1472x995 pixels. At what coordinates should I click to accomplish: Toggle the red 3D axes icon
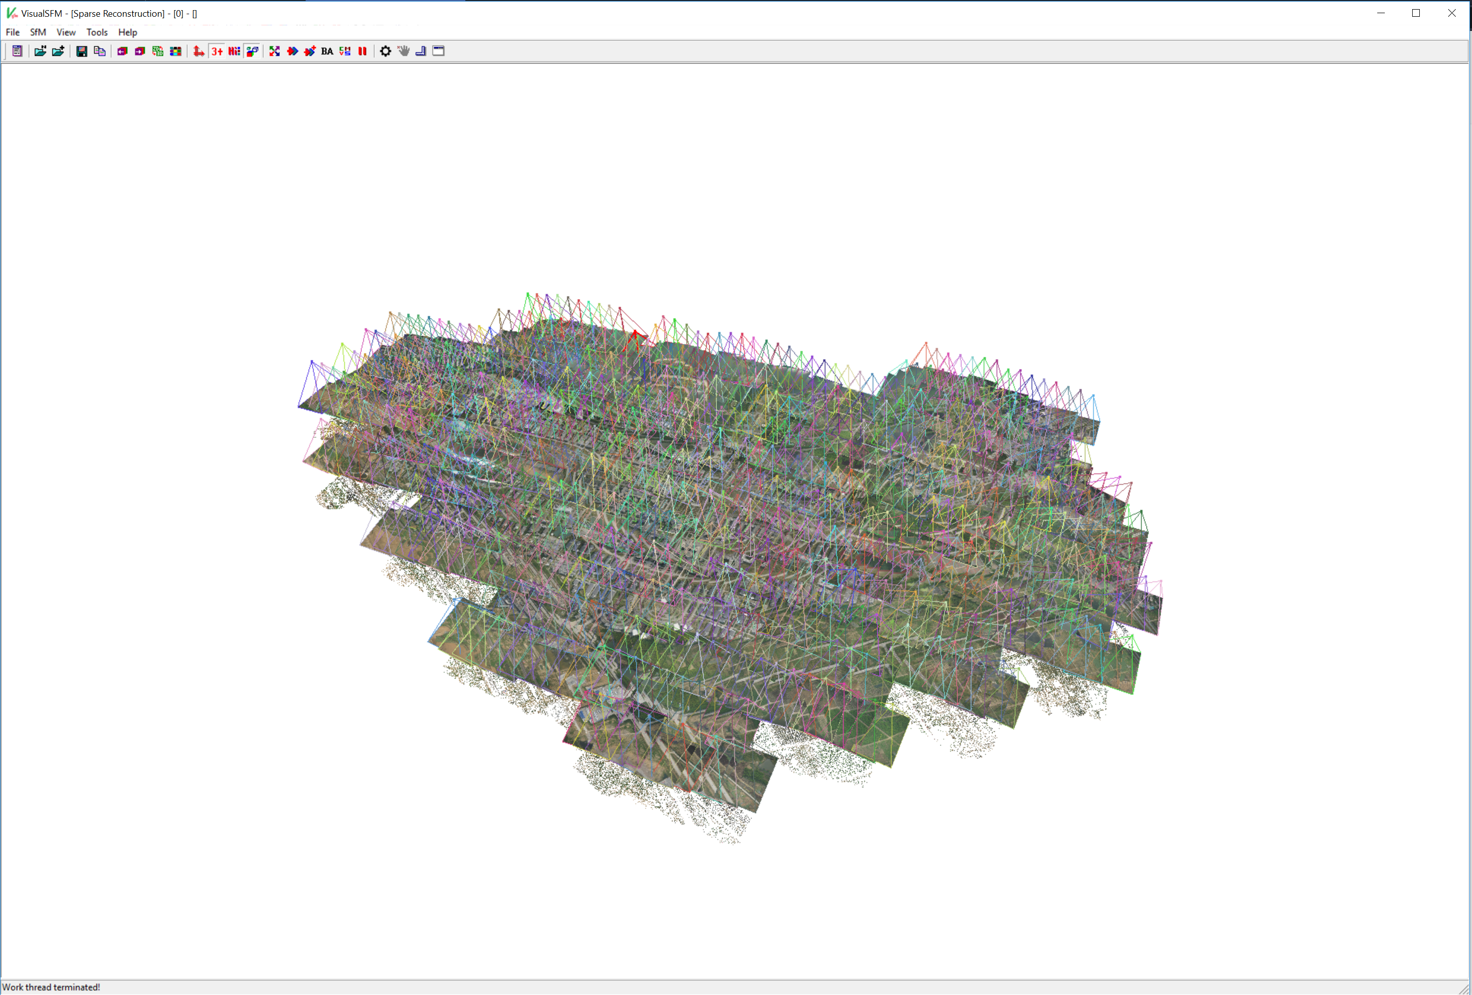click(x=199, y=51)
